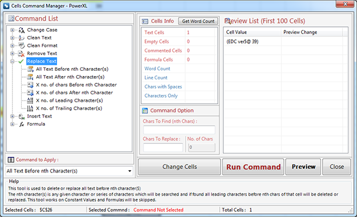Screen dimensions: 357x217
Task: Click the X no. of Leading Character(s) icon
Action: 30,101
